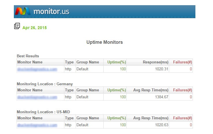The width and height of the screenshot is (213, 134).
Task: Click the Best Results section title
Action: click(28, 56)
